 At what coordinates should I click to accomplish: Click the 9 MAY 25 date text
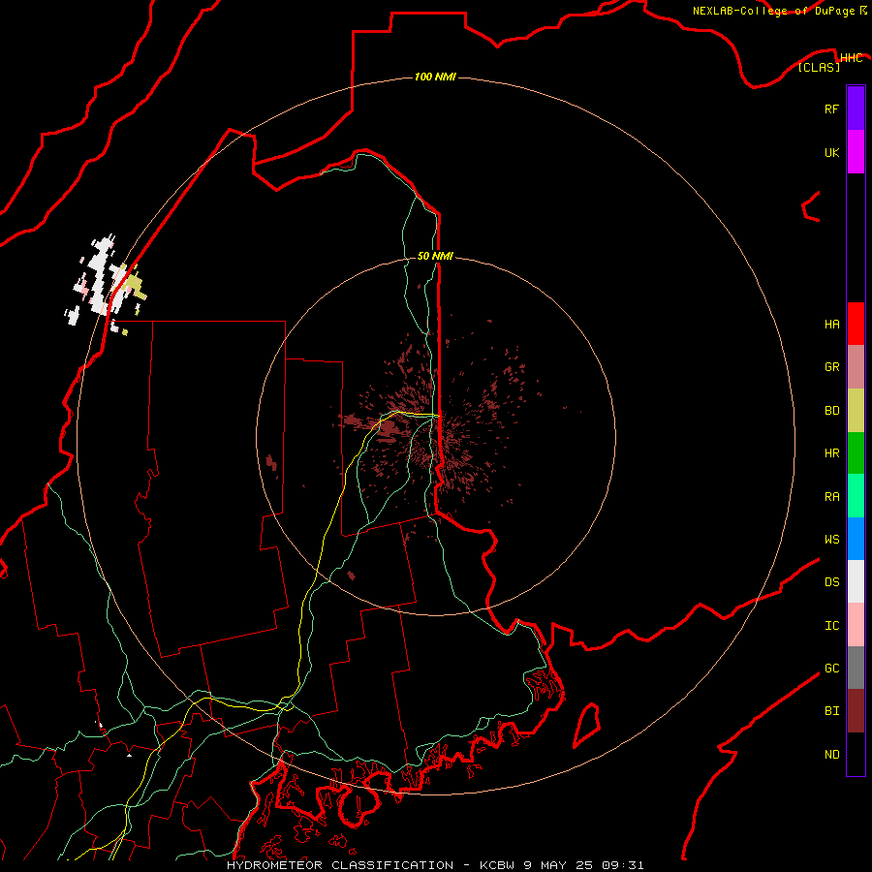pyautogui.click(x=559, y=865)
